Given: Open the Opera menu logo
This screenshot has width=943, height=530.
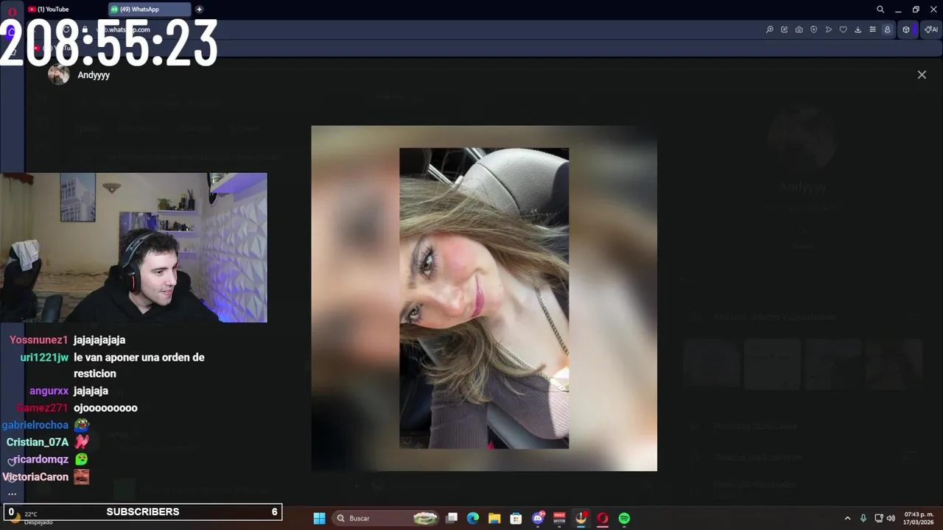Looking at the screenshot, I should [12, 12].
